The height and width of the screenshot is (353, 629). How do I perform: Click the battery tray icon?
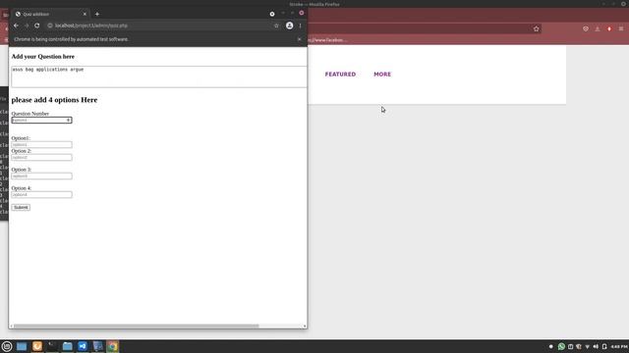click(604, 346)
